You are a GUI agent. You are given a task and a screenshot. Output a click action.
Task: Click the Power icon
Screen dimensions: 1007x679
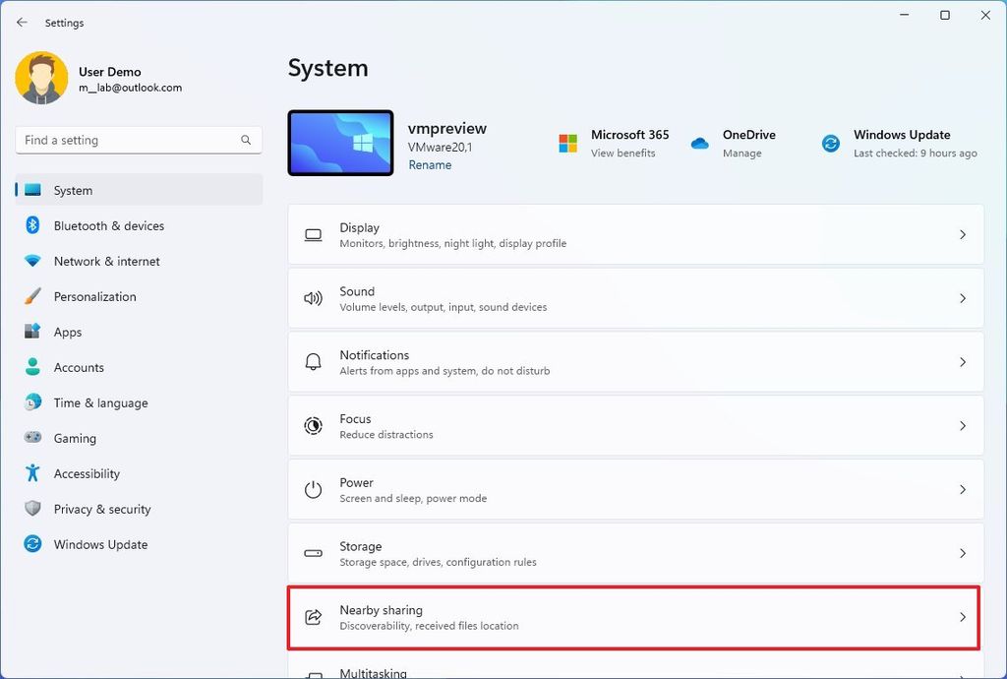[313, 489]
